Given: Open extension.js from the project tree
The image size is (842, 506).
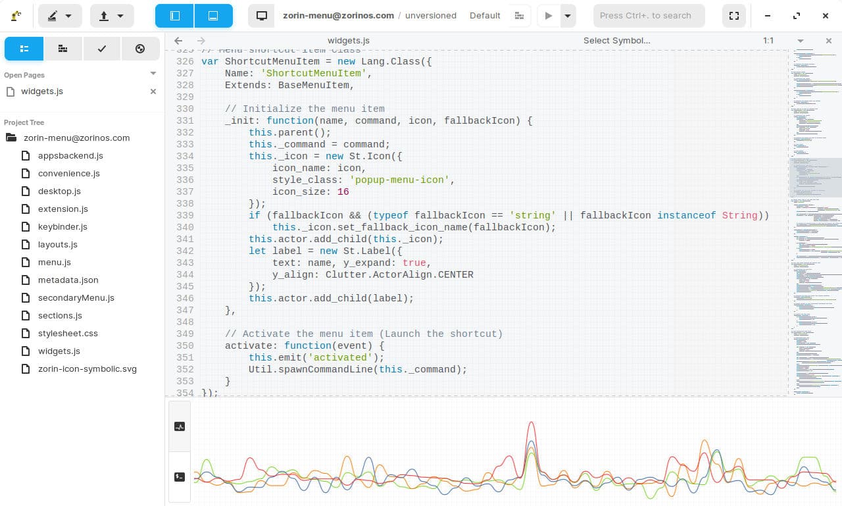Looking at the screenshot, I should tap(62, 209).
